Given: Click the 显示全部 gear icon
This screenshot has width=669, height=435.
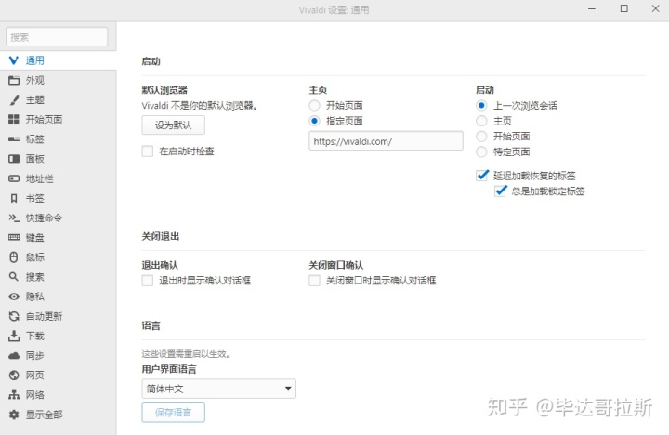Looking at the screenshot, I should [x=14, y=414].
